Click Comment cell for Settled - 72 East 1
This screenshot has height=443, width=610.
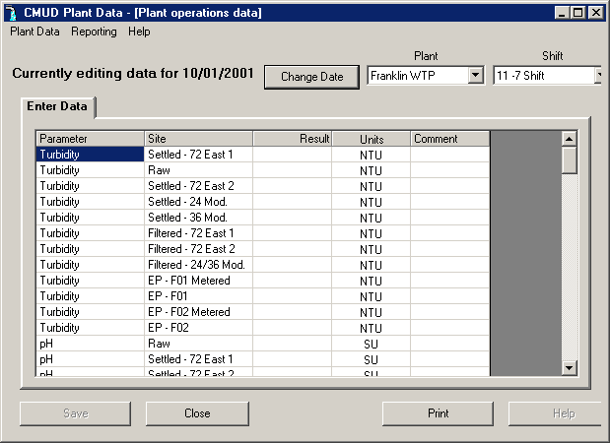(449, 155)
